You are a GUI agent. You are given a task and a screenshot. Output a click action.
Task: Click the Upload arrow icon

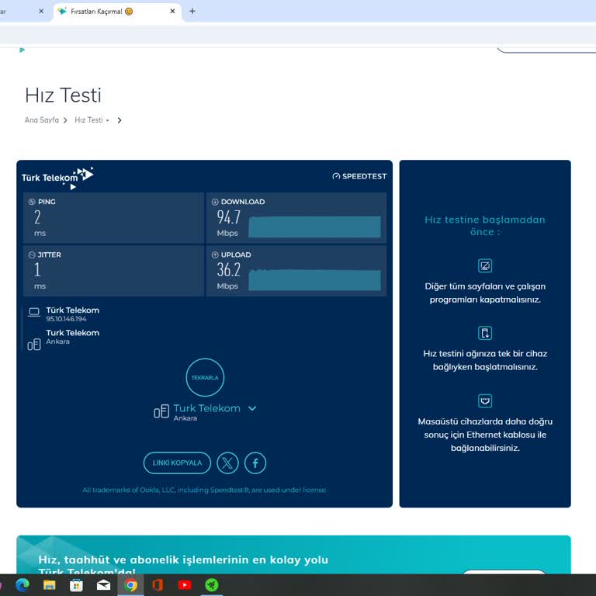(215, 255)
